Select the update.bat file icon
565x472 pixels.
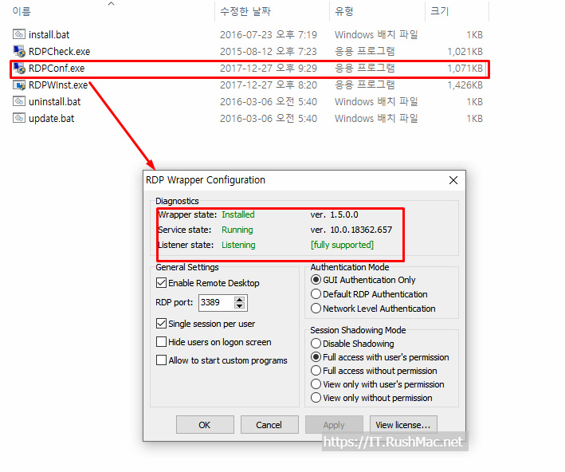coord(19,118)
